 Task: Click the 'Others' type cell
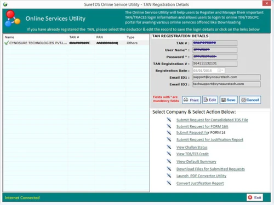[x=132, y=43]
